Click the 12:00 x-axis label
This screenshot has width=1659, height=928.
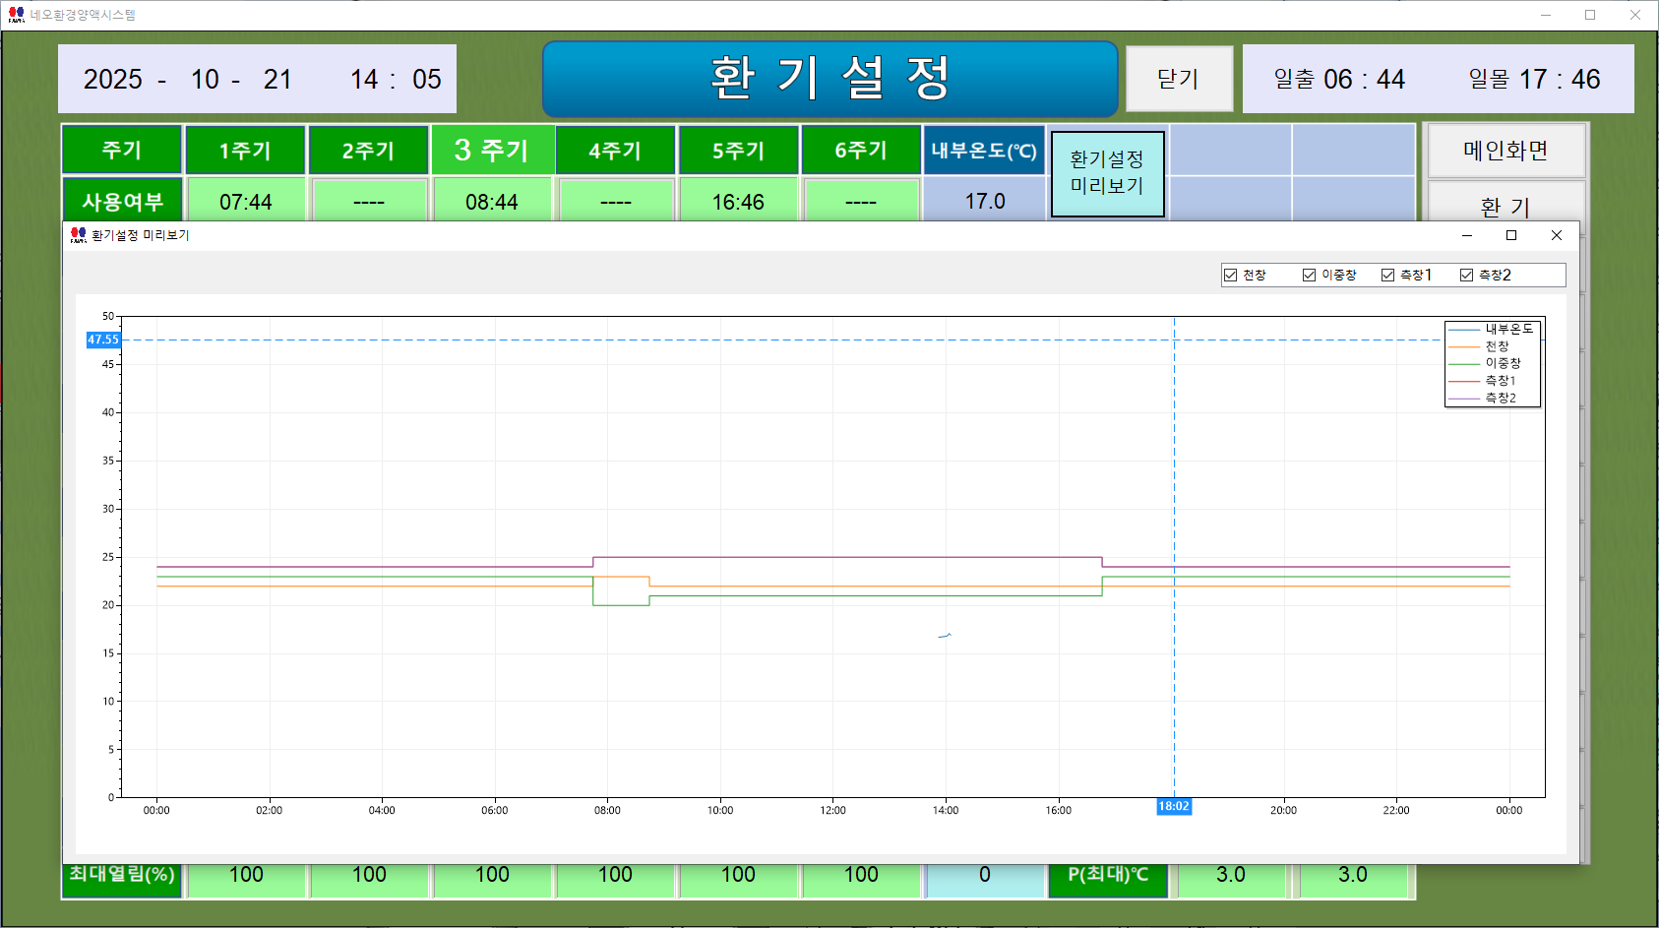pyautogui.click(x=832, y=811)
